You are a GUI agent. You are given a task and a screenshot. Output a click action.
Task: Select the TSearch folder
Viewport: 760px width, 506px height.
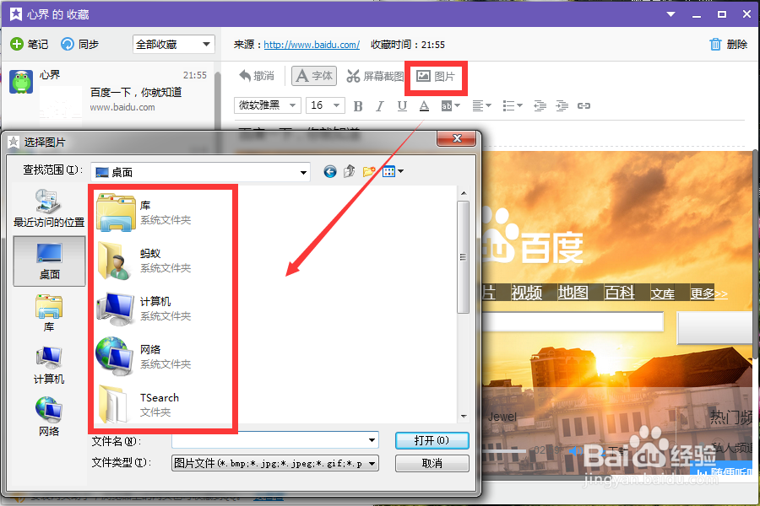tap(139, 404)
